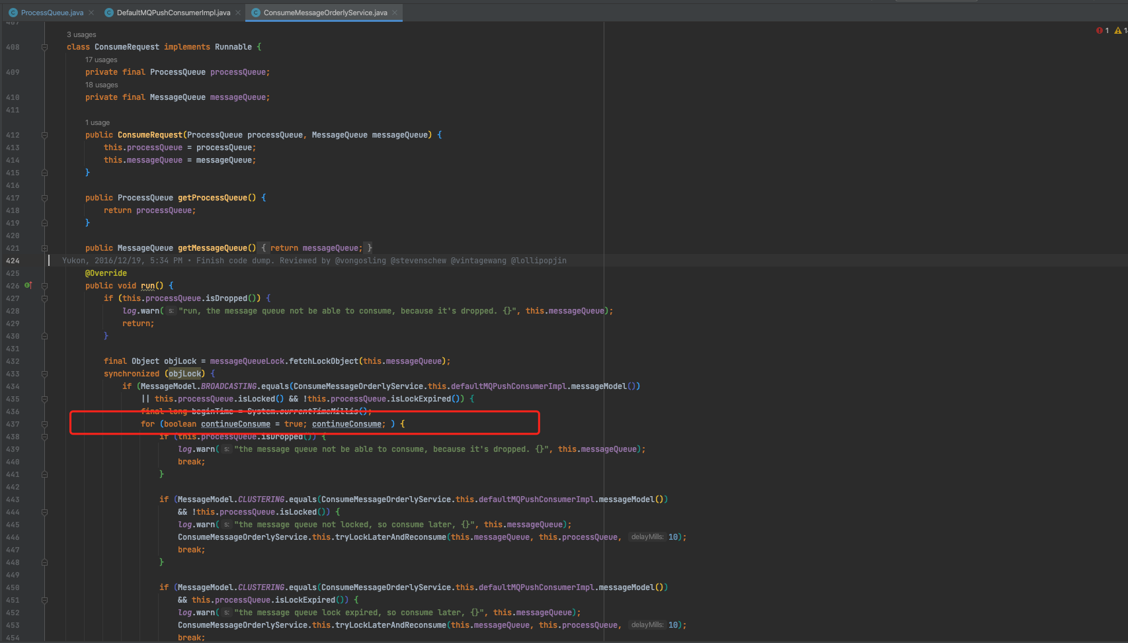Screen dimensions: 1128x643
Task: Open the '3 usages' hint above ConsumeRequest class
Action: click(81, 34)
